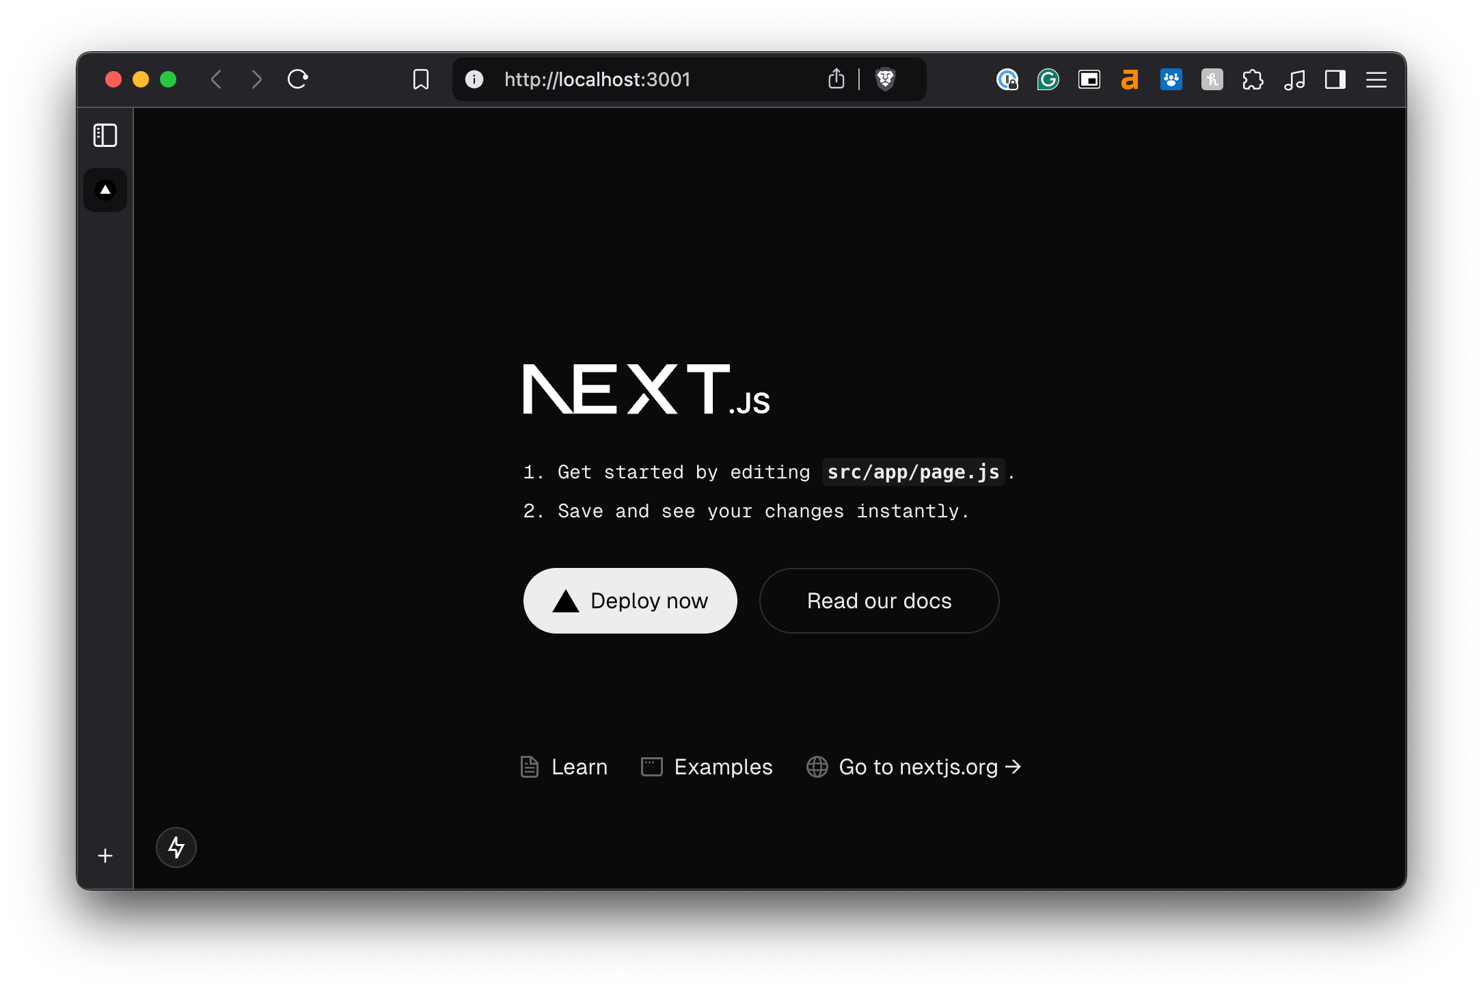The image size is (1483, 991).
Task: Open the hamburger main menu
Action: [1376, 79]
